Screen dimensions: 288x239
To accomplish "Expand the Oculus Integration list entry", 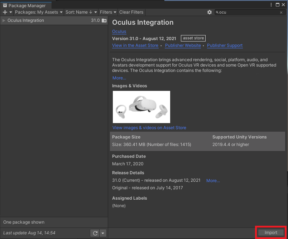I will coord(4,20).
